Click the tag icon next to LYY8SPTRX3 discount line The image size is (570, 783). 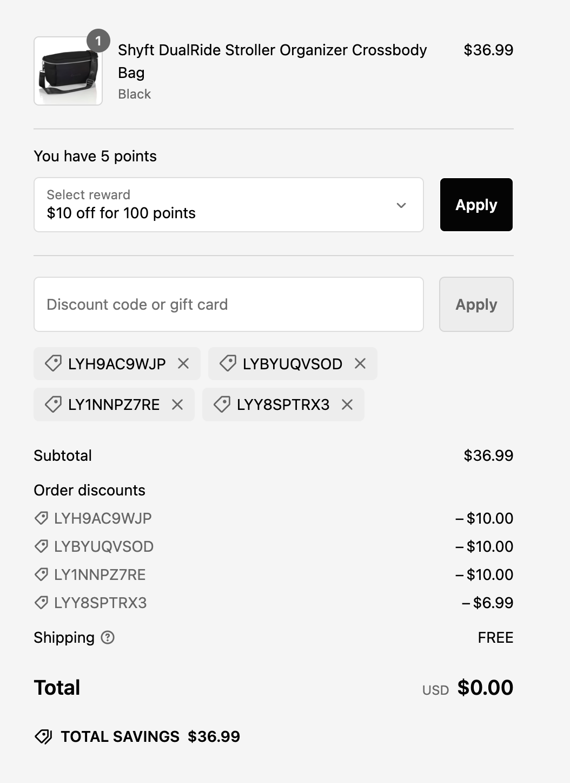[x=40, y=603]
